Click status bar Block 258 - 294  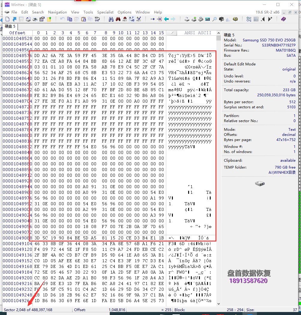point(235,310)
